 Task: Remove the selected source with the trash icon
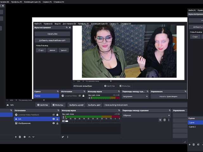point(20,137)
